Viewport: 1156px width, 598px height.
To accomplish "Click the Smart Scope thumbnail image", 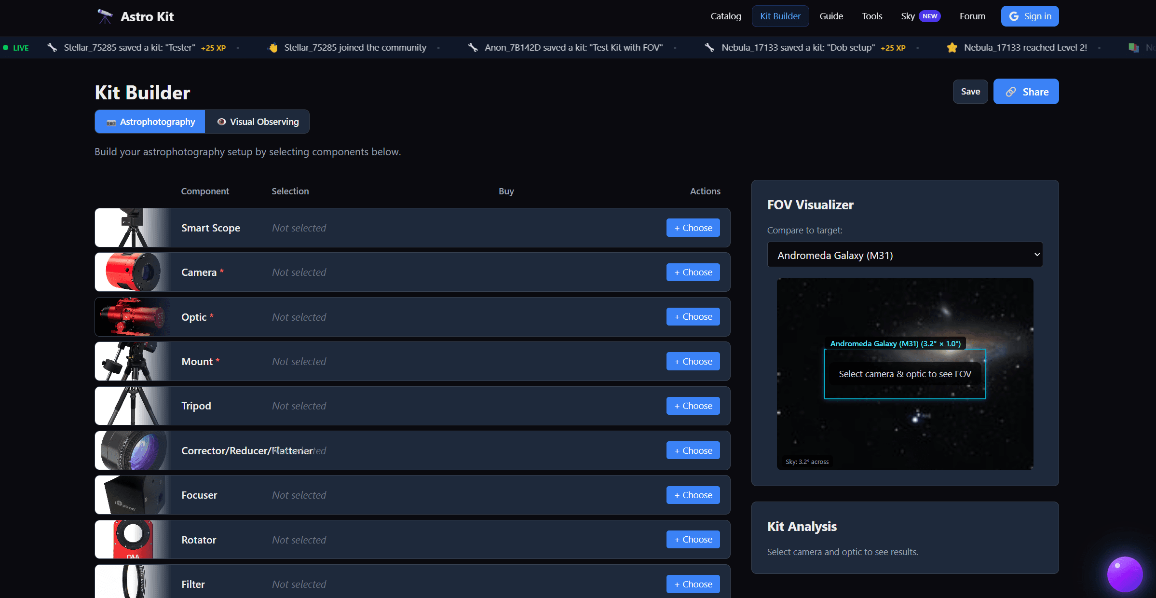I will pos(130,228).
